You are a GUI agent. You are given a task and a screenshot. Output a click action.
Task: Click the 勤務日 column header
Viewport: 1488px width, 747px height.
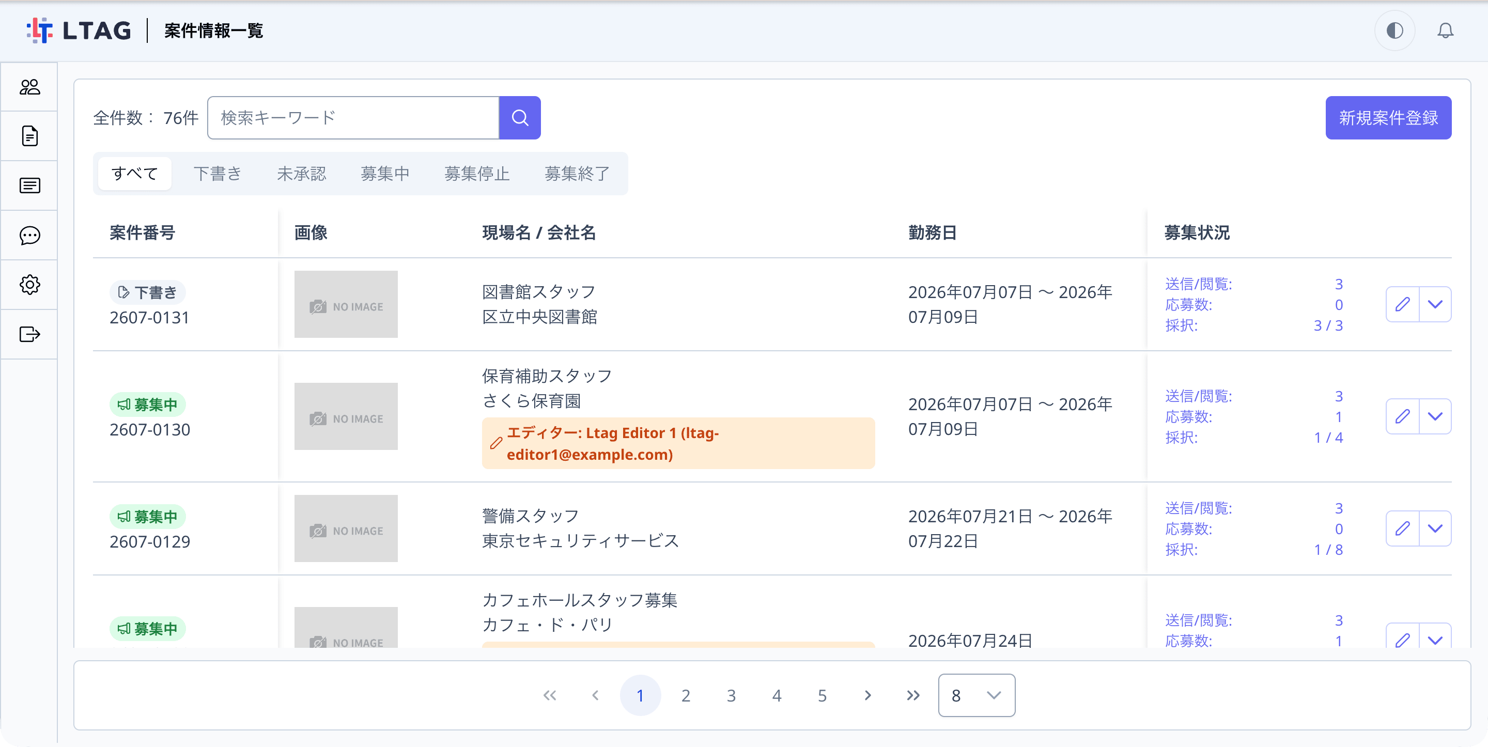(932, 232)
